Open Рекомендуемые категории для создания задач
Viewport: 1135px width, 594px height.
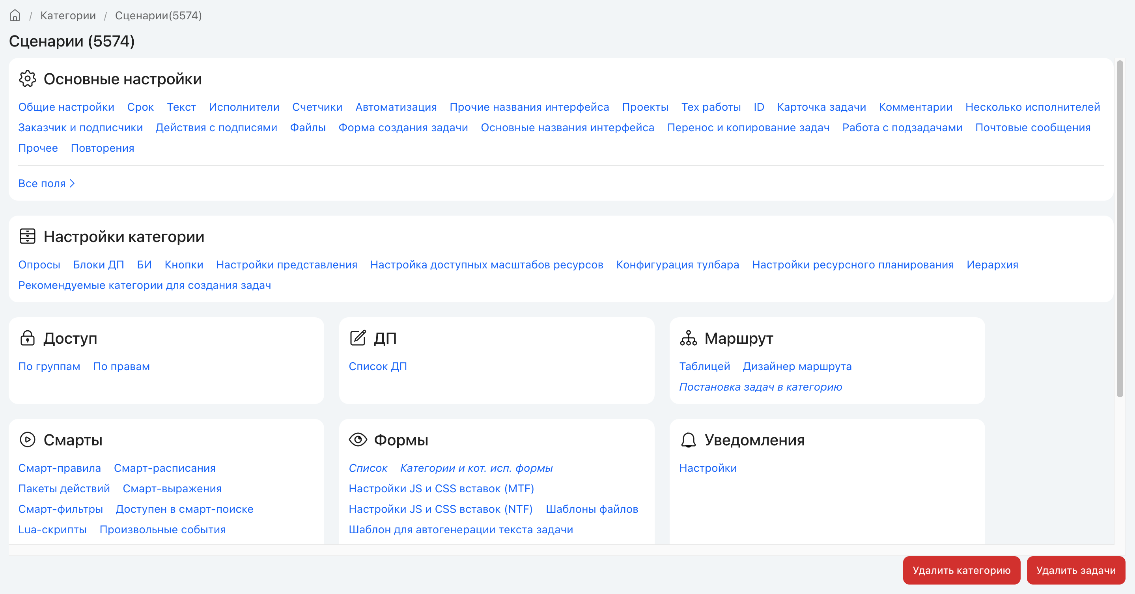coord(144,285)
